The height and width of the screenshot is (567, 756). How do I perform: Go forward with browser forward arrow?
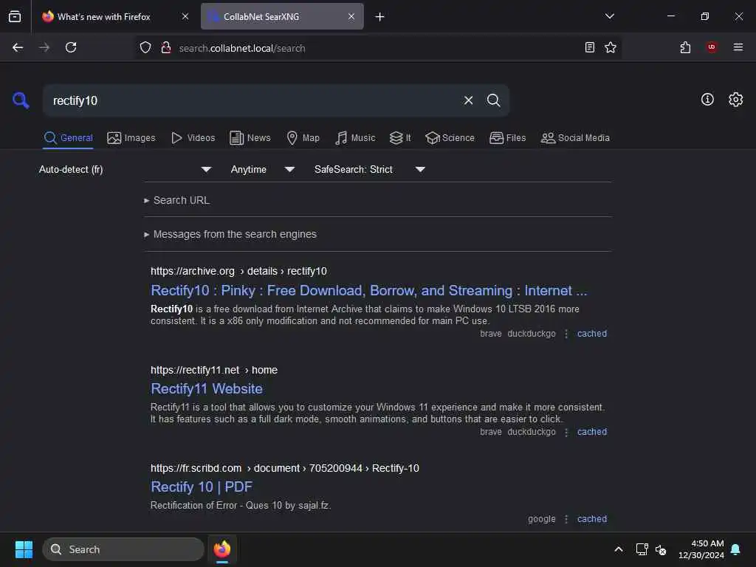coord(44,47)
